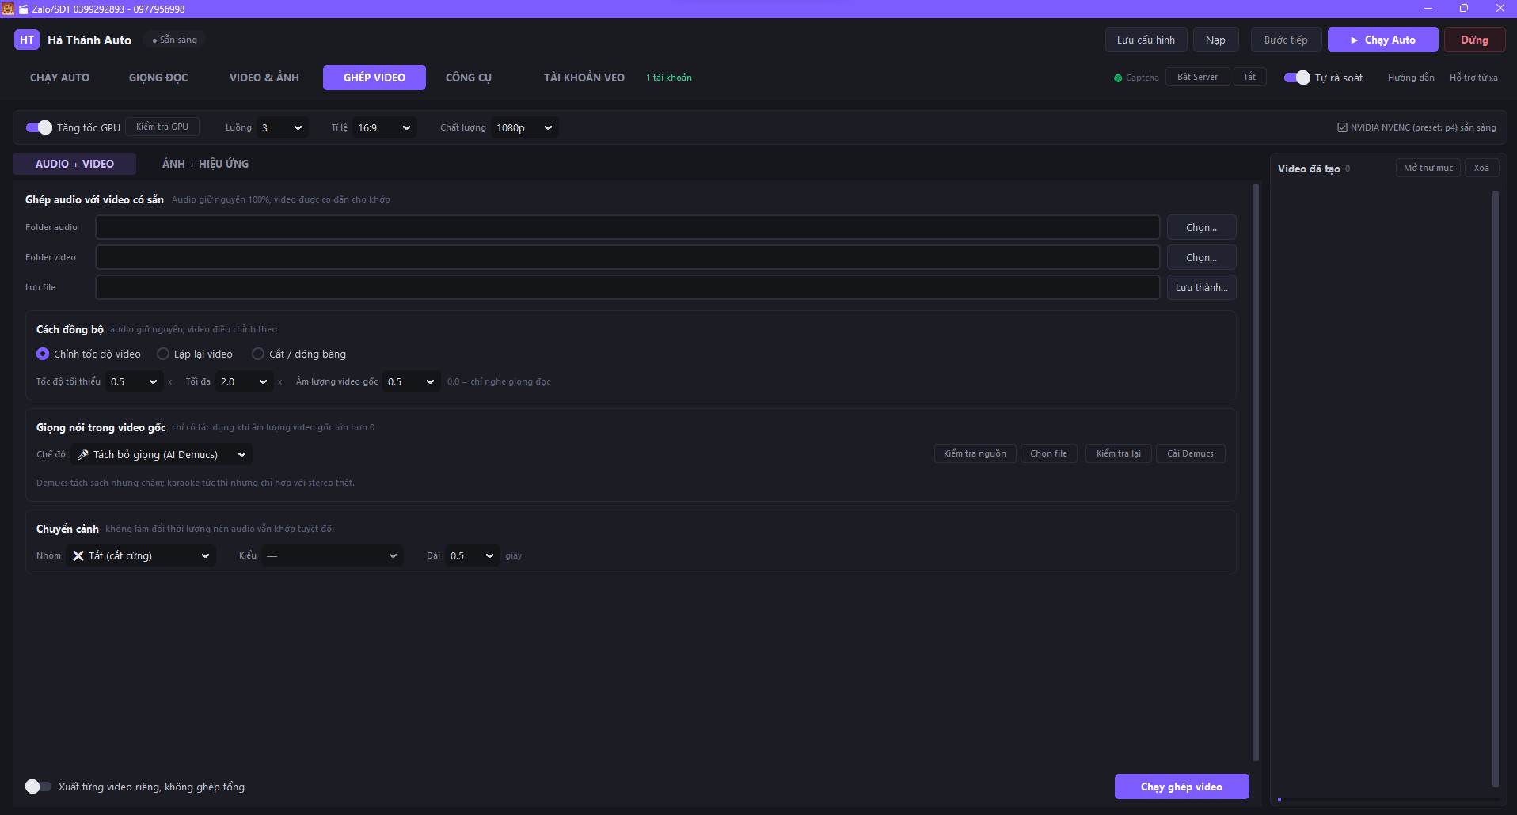
Task: Open the Kiểu transition dropdown
Action: [333, 555]
